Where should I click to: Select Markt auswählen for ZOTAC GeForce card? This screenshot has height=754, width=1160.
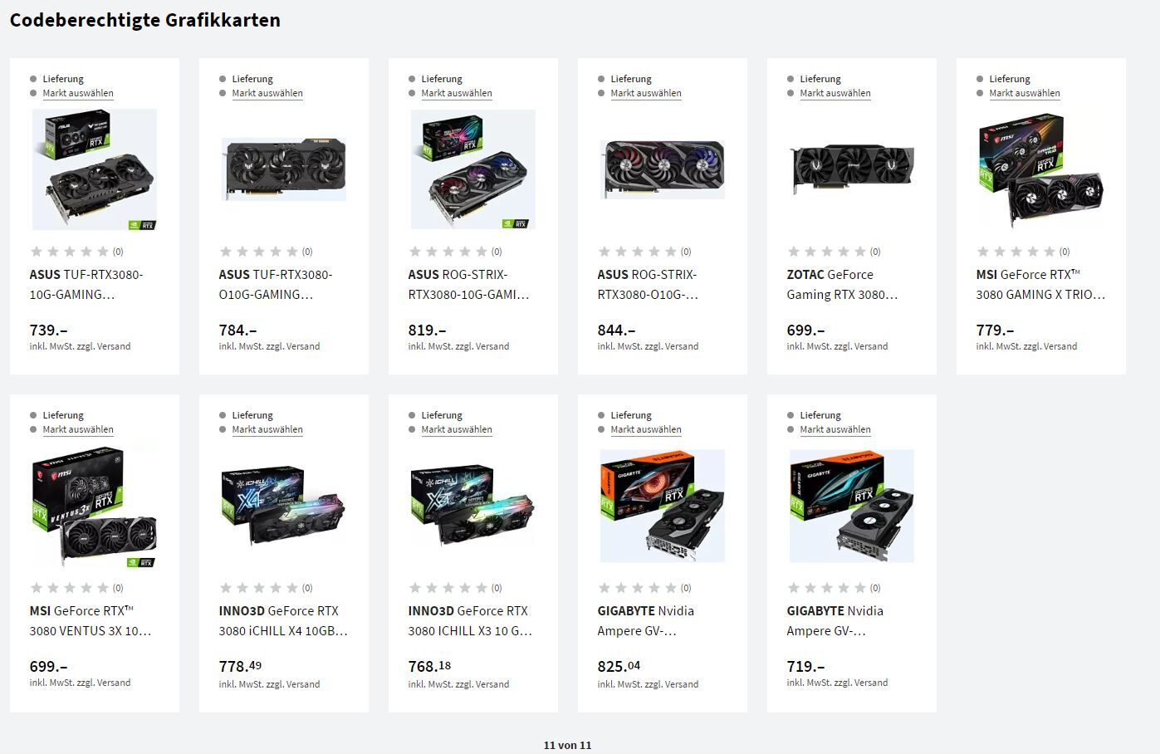[835, 93]
